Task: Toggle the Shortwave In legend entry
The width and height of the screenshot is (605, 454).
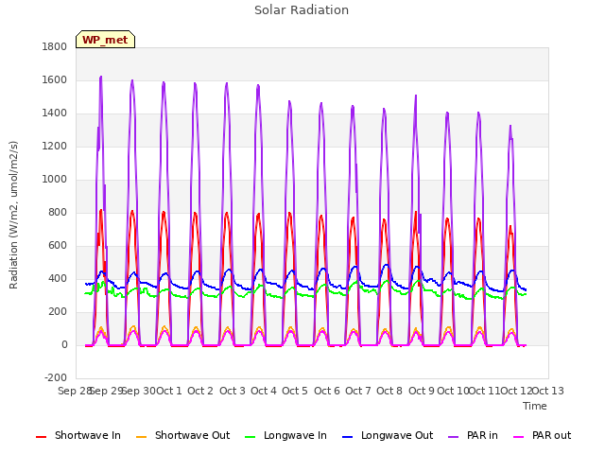Action: [78, 435]
